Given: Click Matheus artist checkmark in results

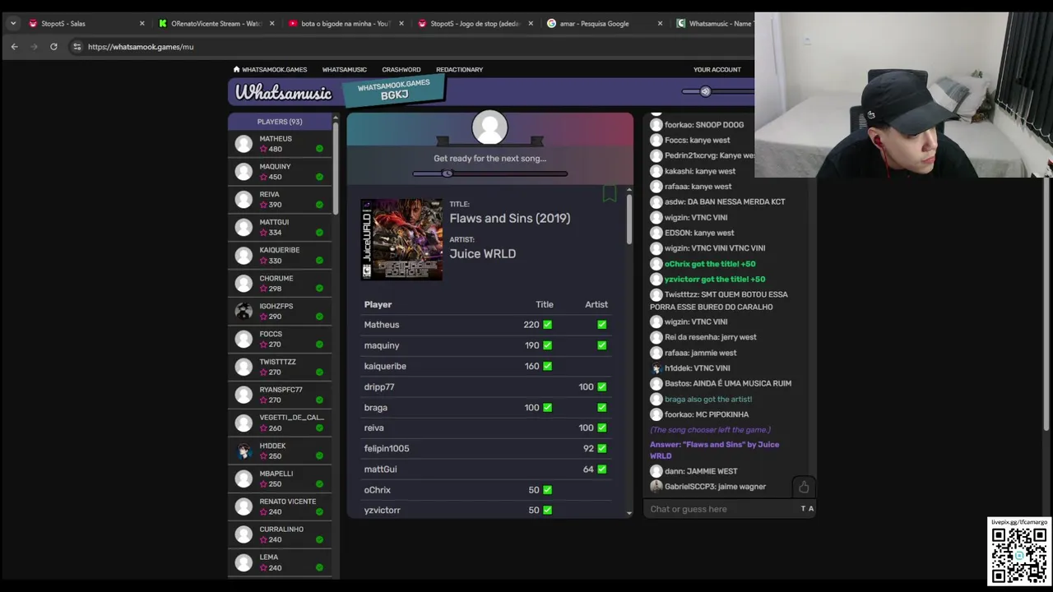Looking at the screenshot, I should tap(601, 325).
